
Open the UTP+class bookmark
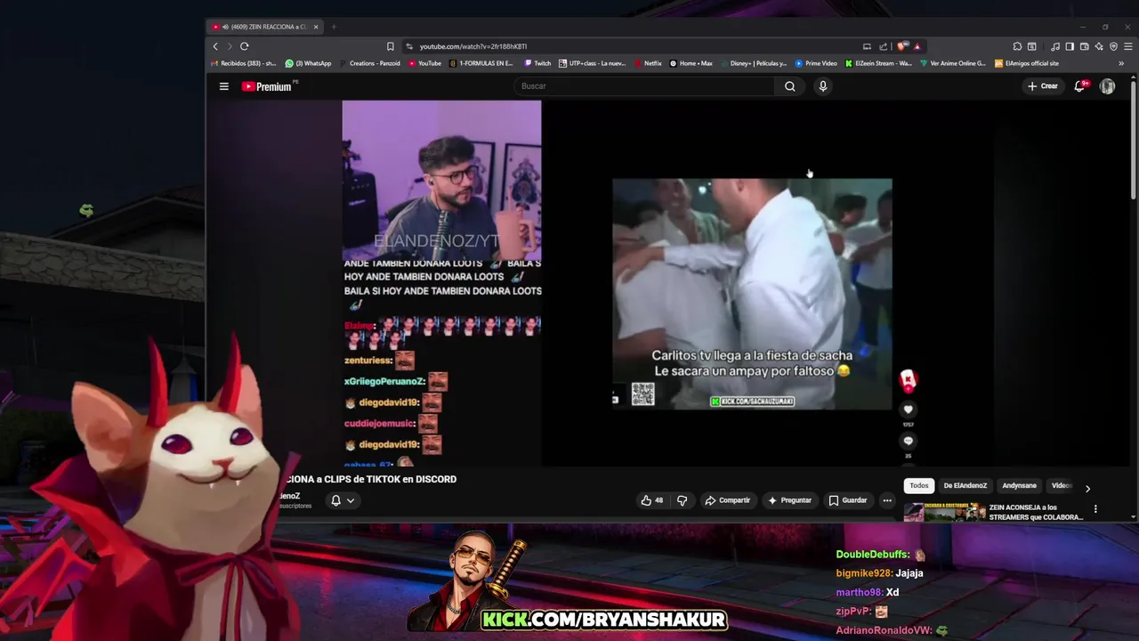coord(593,63)
